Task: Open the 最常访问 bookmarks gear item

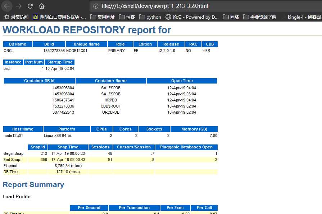Action: pyautogui.click(x=16, y=17)
